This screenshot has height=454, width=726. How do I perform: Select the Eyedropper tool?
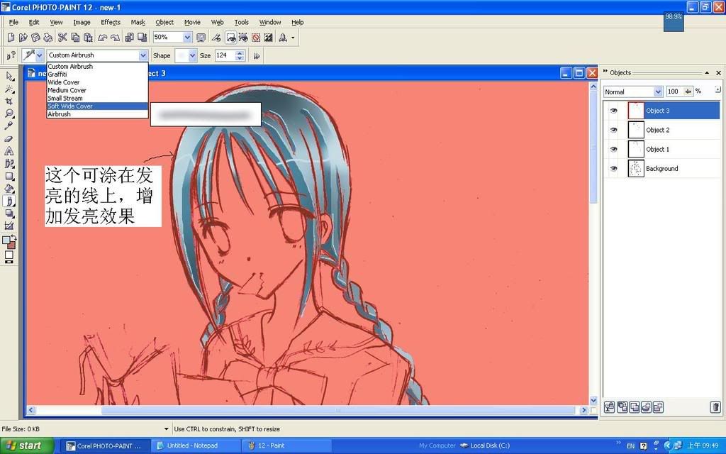click(x=9, y=126)
